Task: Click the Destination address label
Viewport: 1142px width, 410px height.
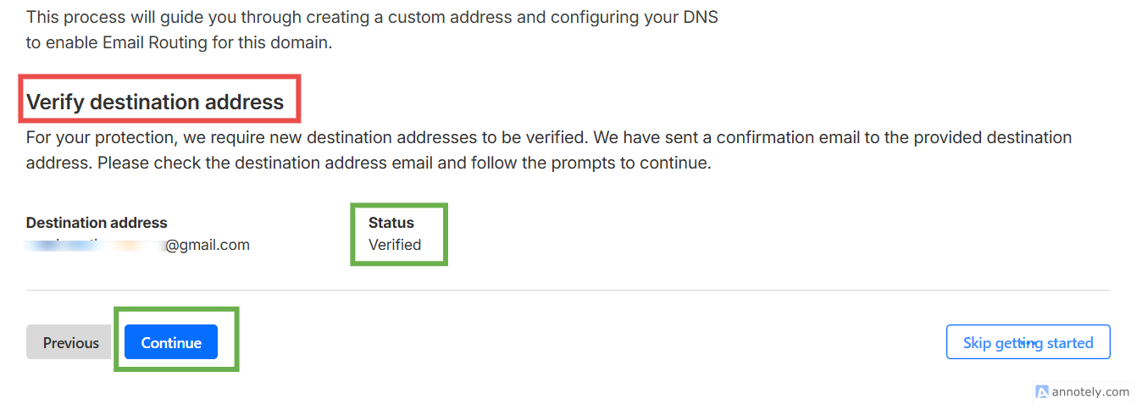Action: point(97,223)
